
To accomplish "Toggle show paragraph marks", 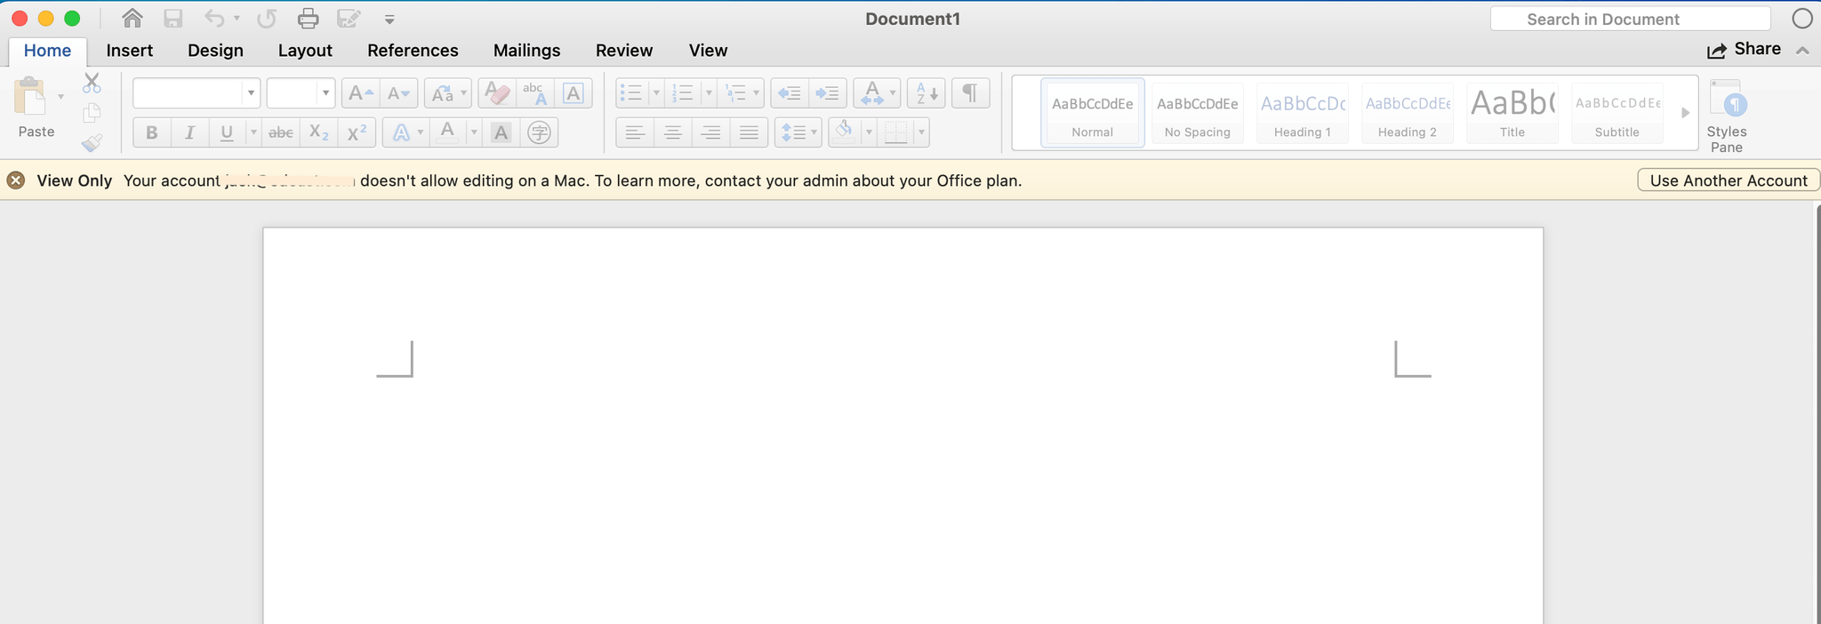I will click(x=970, y=92).
